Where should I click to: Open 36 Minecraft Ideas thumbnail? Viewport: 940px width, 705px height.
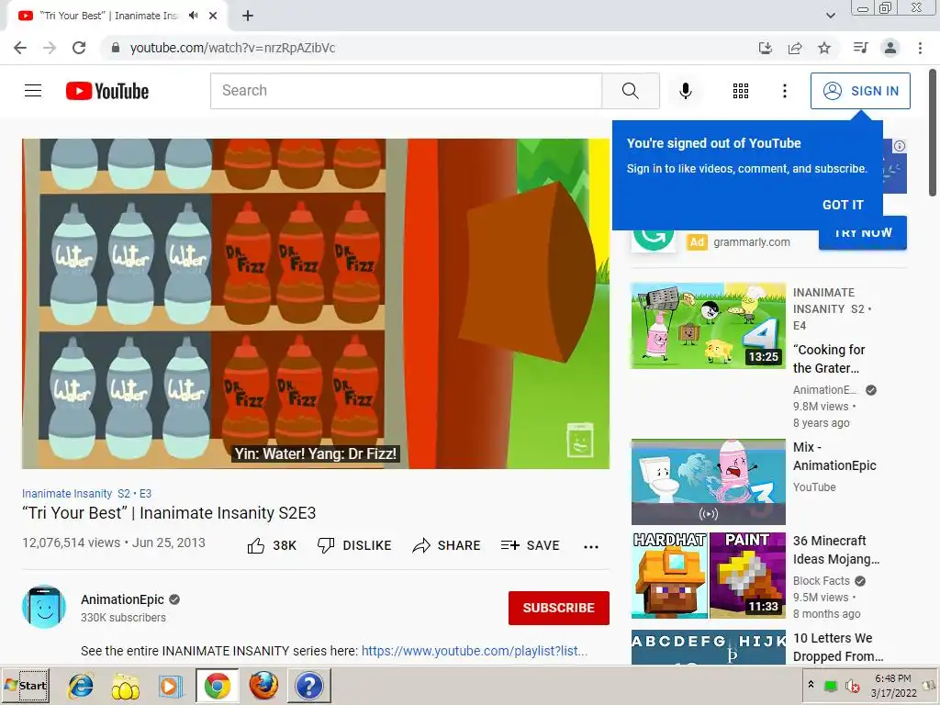pyautogui.click(x=708, y=576)
